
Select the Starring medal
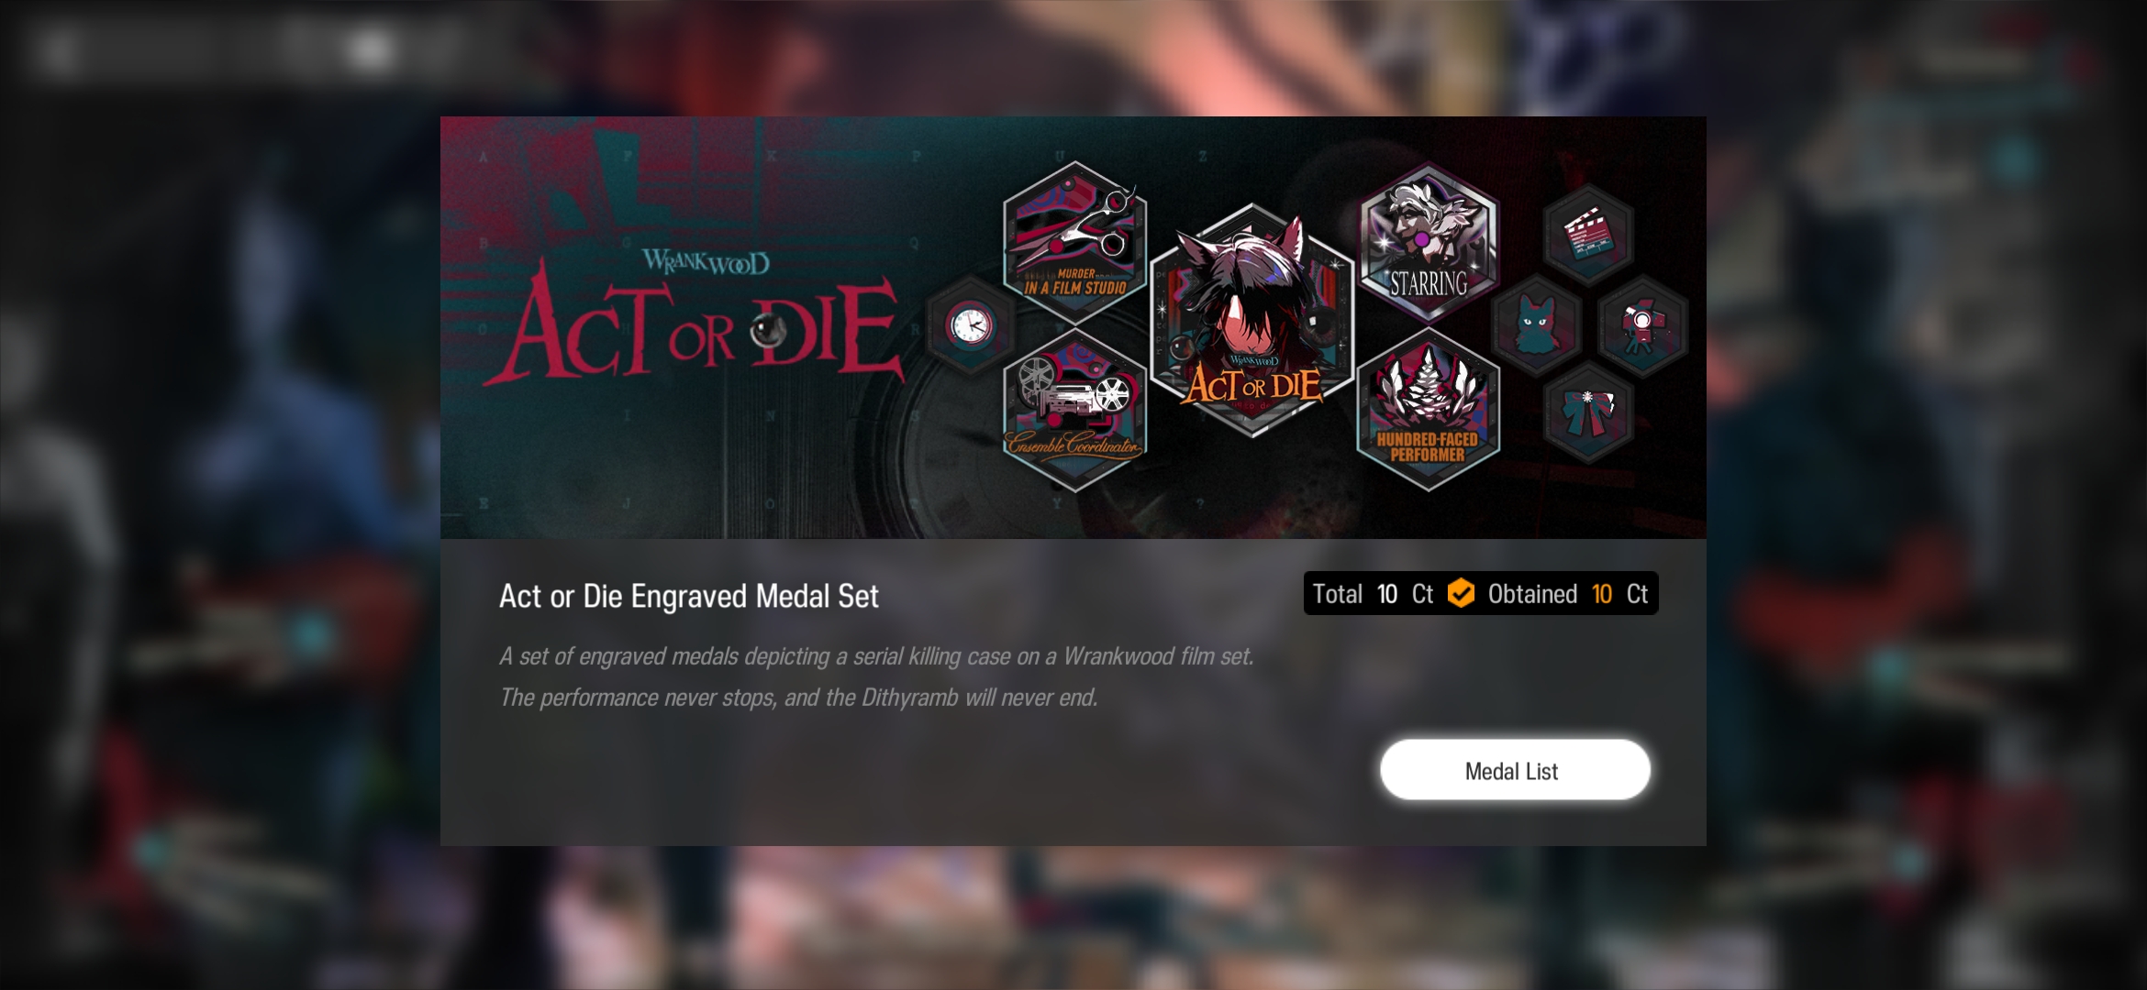click(1429, 243)
